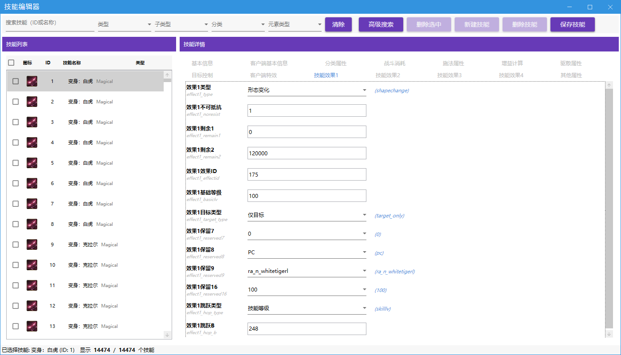
Task: Click the detail panel vertical scrollbar
Action: pos(609,200)
